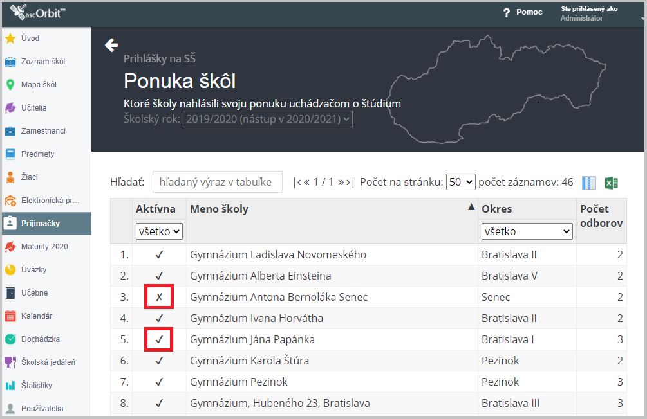Click the Zoznam škôl book icon
The height and width of the screenshot is (419, 647).
[x=10, y=62]
